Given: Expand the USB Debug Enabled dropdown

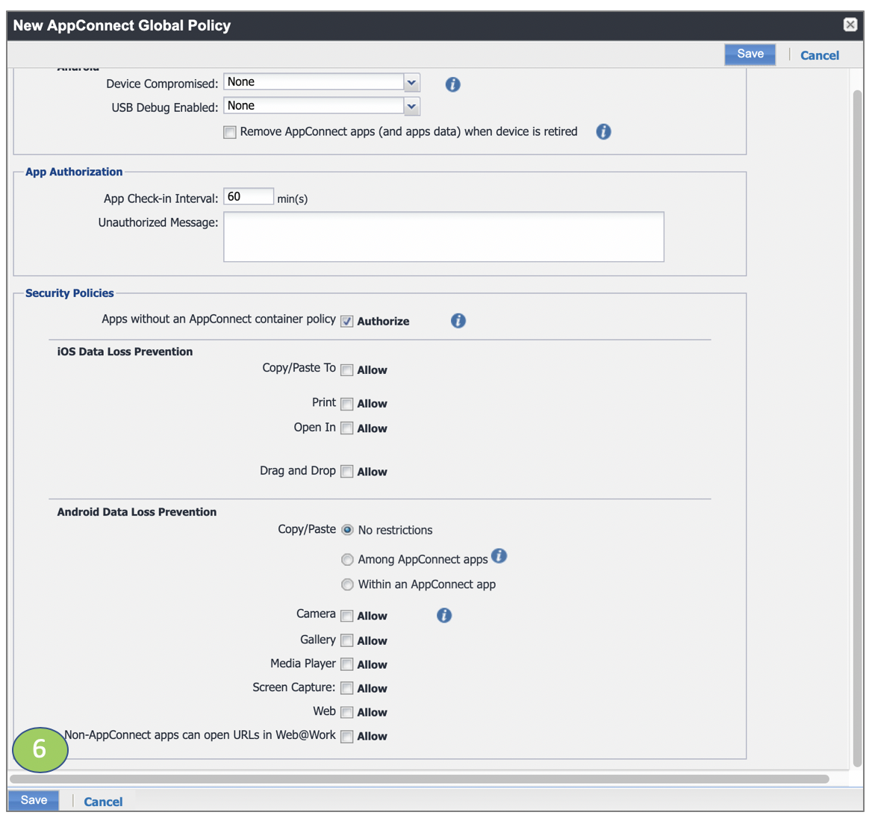Looking at the screenshot, I should coord(411,107).
